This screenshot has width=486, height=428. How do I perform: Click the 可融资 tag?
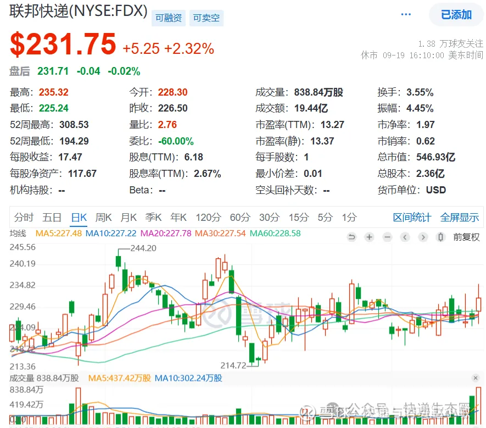(x=168, y=18)
